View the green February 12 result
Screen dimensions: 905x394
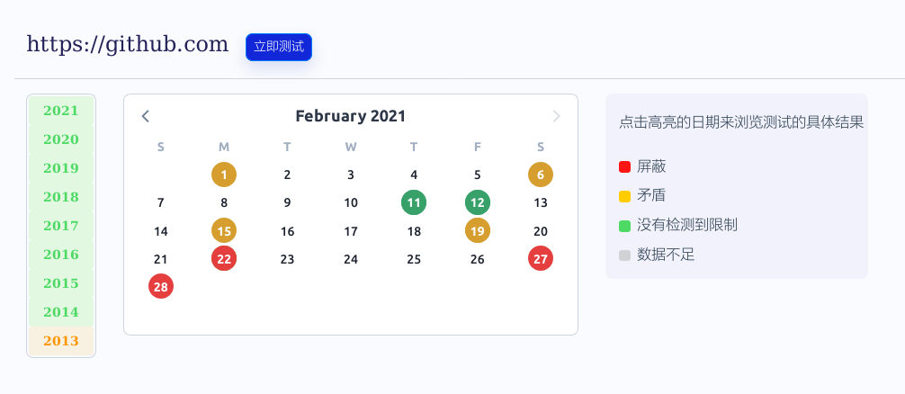click(x=478, y=203)
